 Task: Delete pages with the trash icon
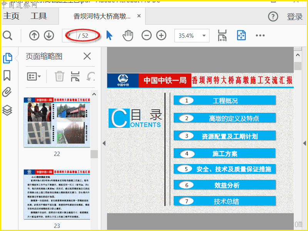(x=59, y=76)
